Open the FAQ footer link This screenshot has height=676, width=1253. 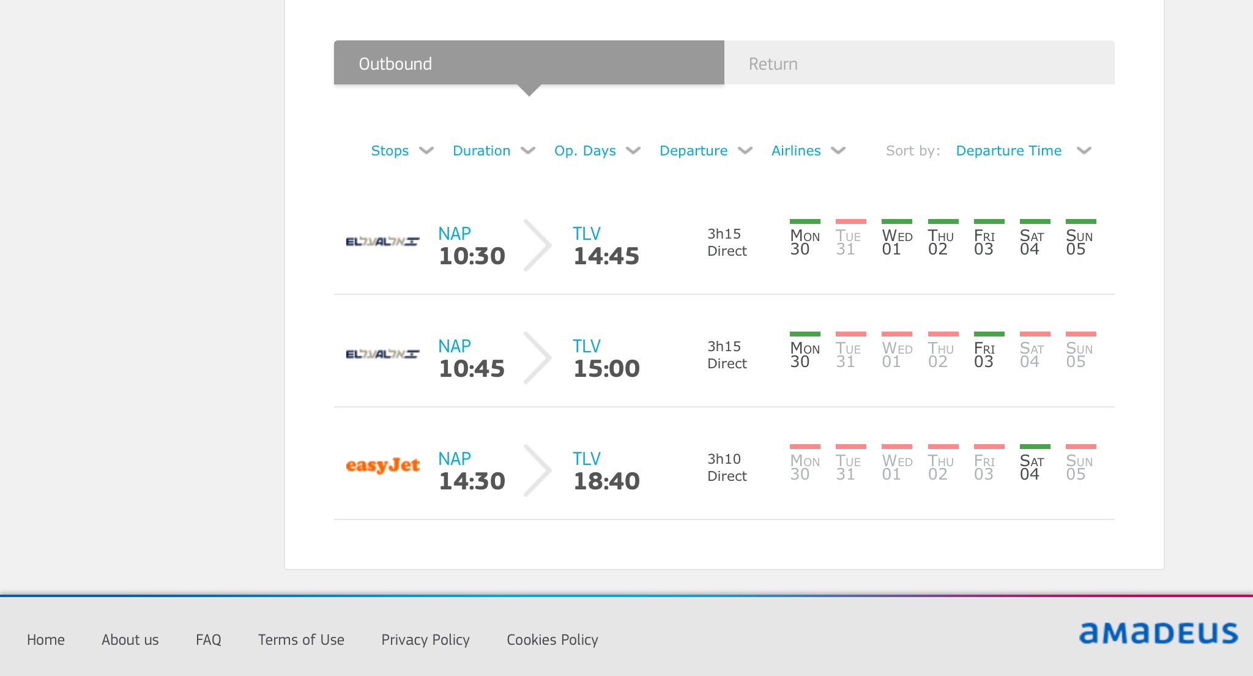pyautogui.click(x=208, y=639)
